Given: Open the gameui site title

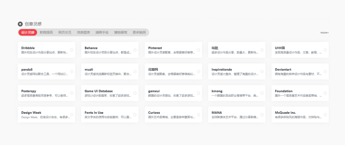Looking at the screenshot, I should click(x=154, y=91).
